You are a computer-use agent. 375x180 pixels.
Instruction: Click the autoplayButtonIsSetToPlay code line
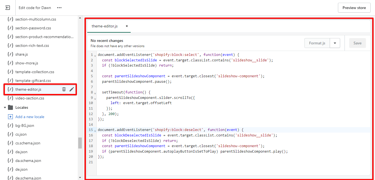pos(195,151)
